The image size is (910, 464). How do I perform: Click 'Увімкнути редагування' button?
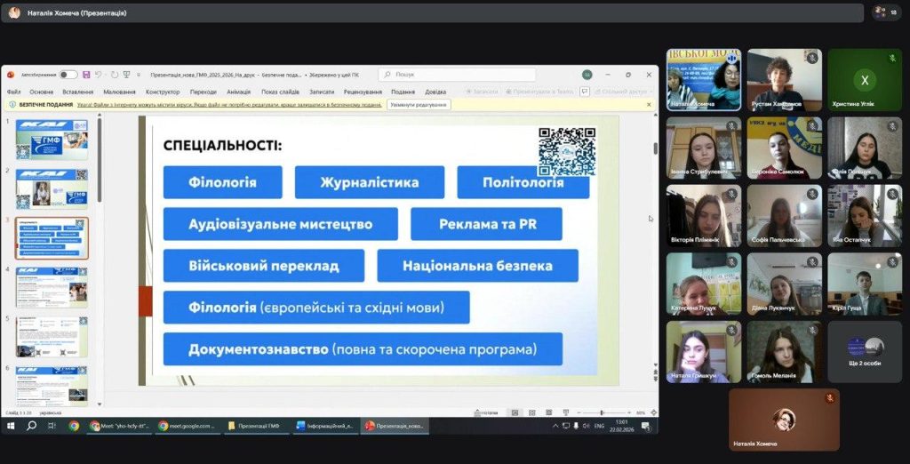pos(419,104)
